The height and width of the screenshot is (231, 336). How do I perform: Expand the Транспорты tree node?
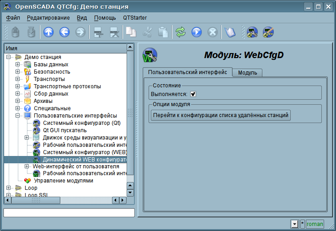17,79
